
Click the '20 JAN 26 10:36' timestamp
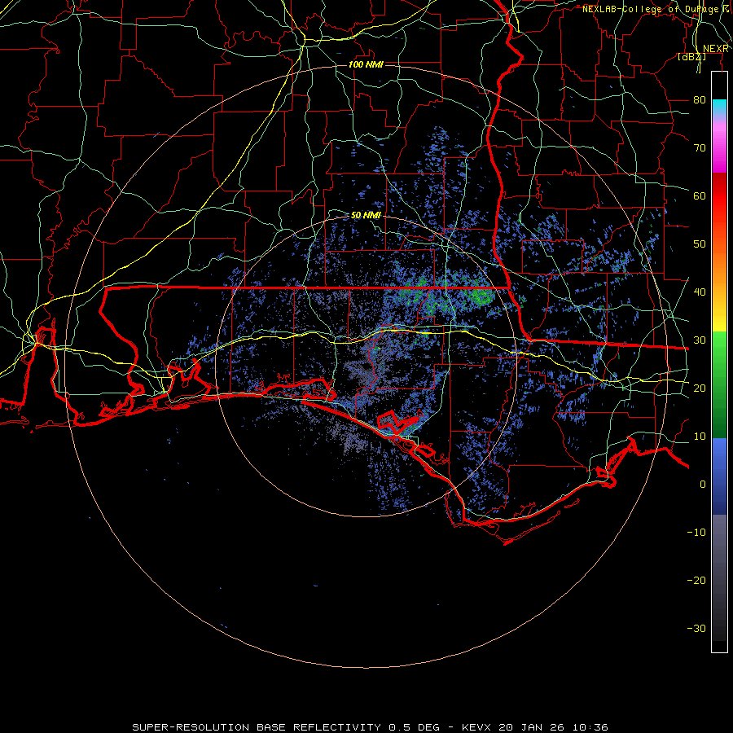pos(554,727)
